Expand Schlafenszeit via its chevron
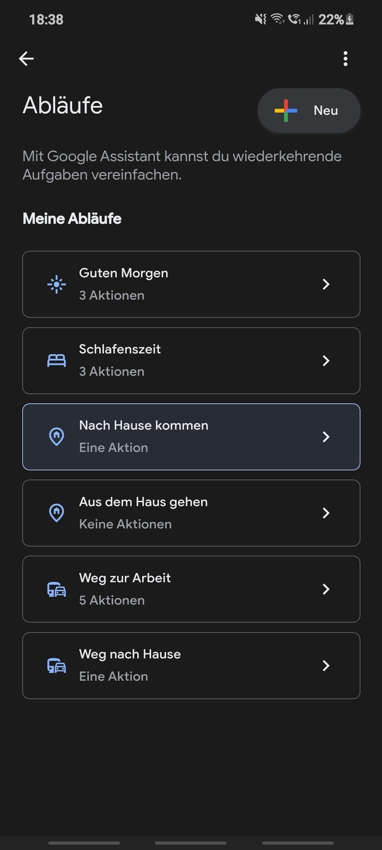Viewport: 382px width, 850px height. [x=326, y=360]
